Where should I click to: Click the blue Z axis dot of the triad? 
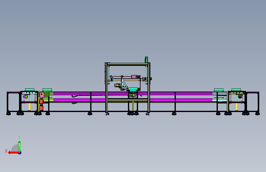[x=20, y=153]
